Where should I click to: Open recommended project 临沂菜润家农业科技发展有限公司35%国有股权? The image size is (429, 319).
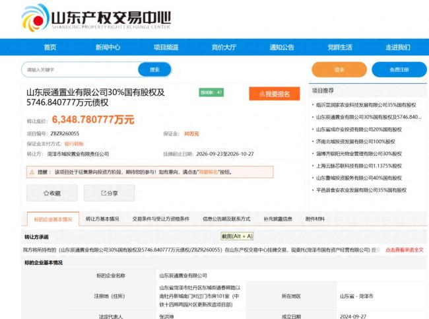point(366,105)
